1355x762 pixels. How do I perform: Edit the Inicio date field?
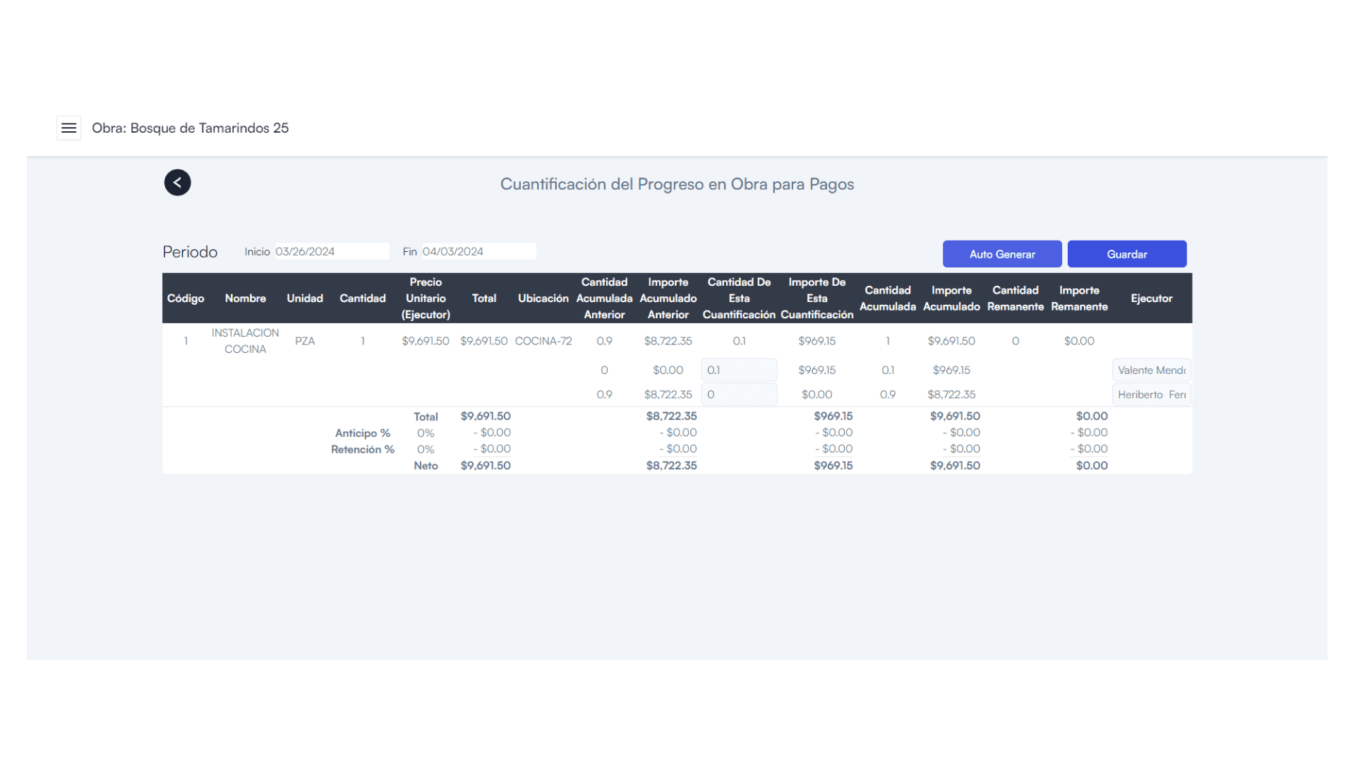[x=331, y=251]
